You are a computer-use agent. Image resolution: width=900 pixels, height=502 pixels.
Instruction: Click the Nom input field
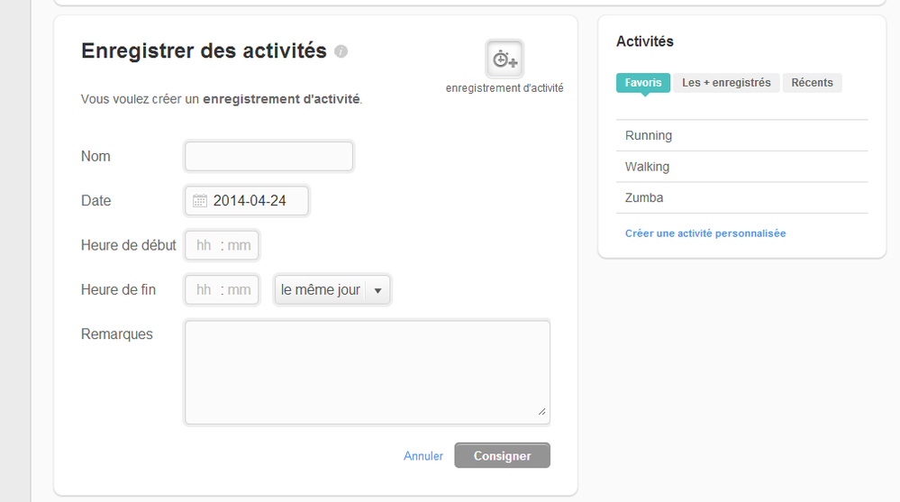[268, 156]
